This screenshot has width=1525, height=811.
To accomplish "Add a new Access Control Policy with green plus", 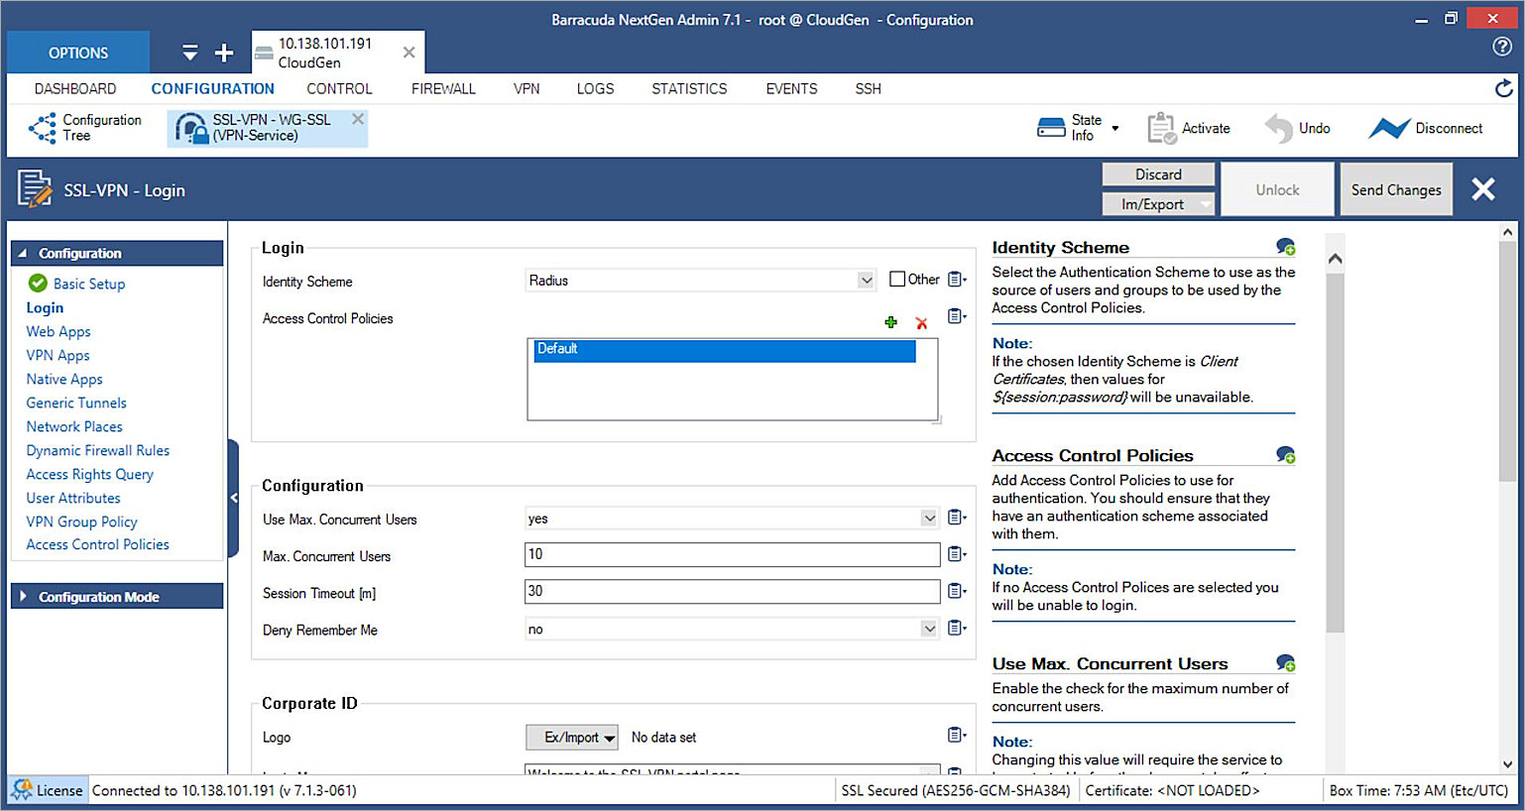I will tap(890, 322).
